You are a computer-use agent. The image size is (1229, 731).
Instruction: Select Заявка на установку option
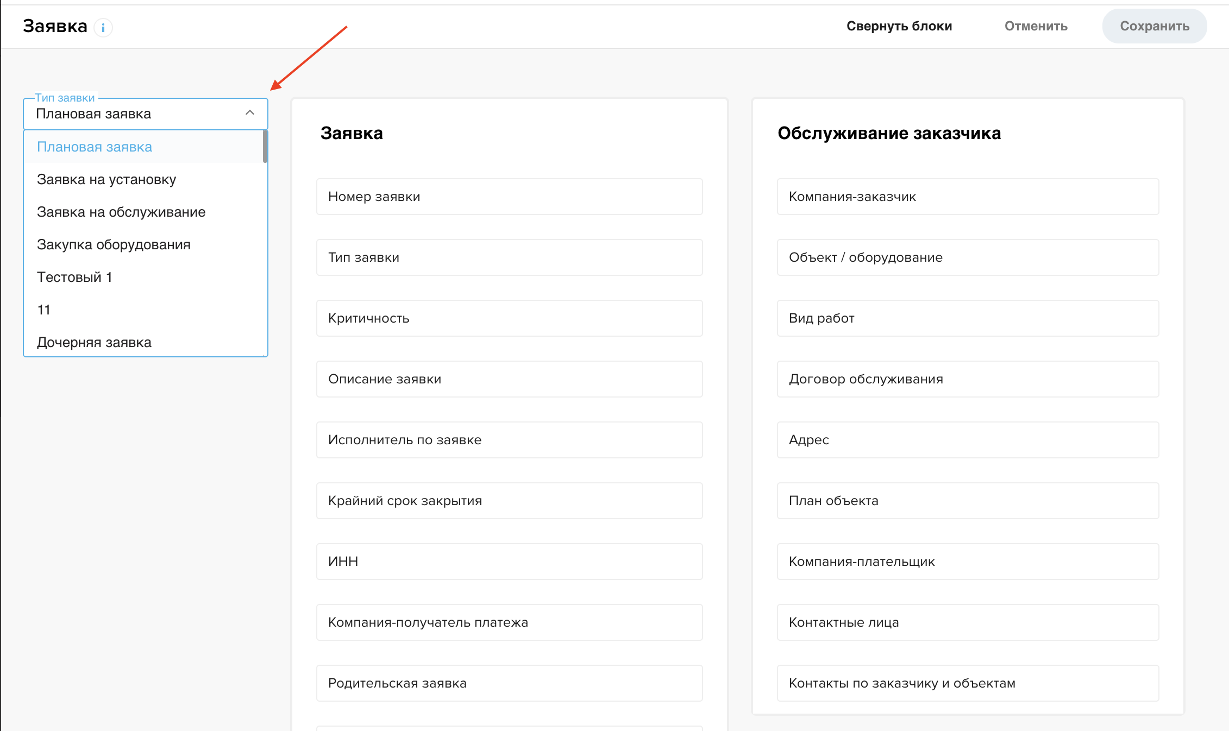pos(106,180)
